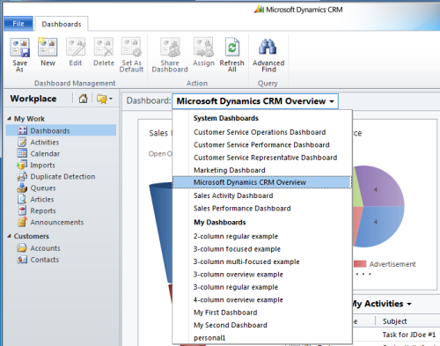Open the favorites star dropdown beside Home
Image resolution: width=440 pixels, height=346 pixels.
pos(105,99)
